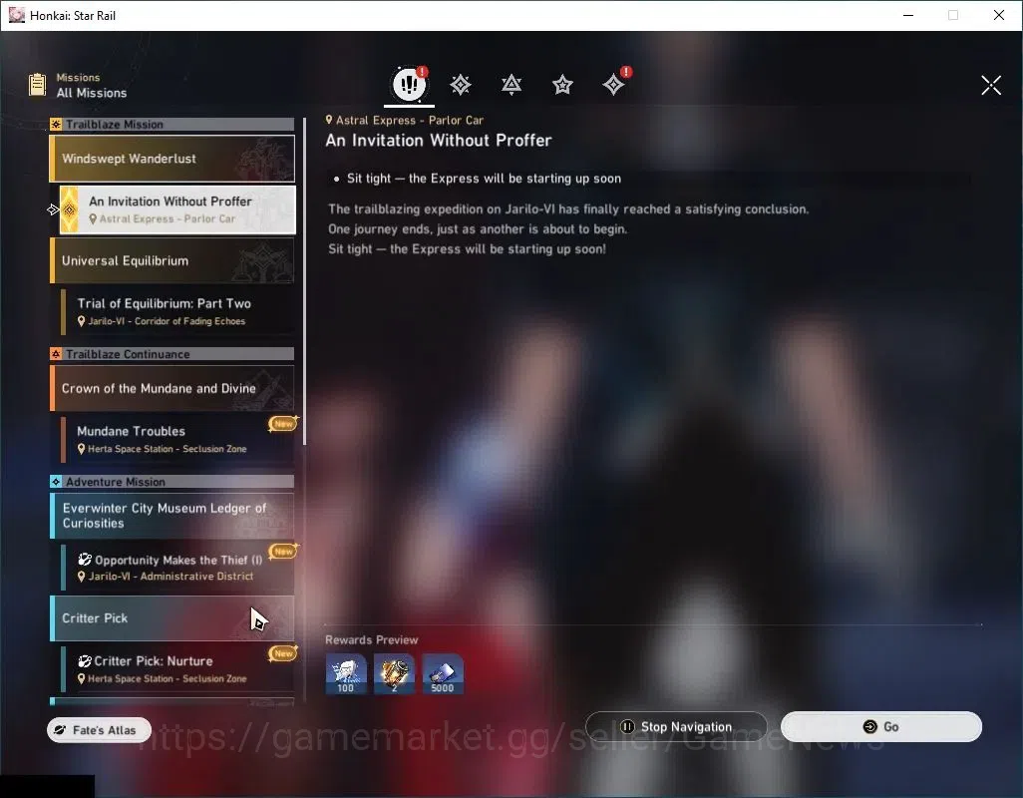1023x798 pixels.
Task: Switch to Trailblaze Continuance filter tab
Action: (x=511, y=85)
